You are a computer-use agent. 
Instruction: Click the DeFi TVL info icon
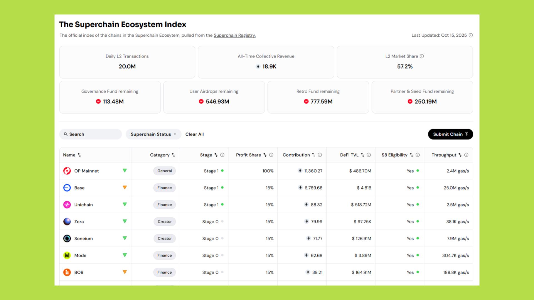[369, 155]
